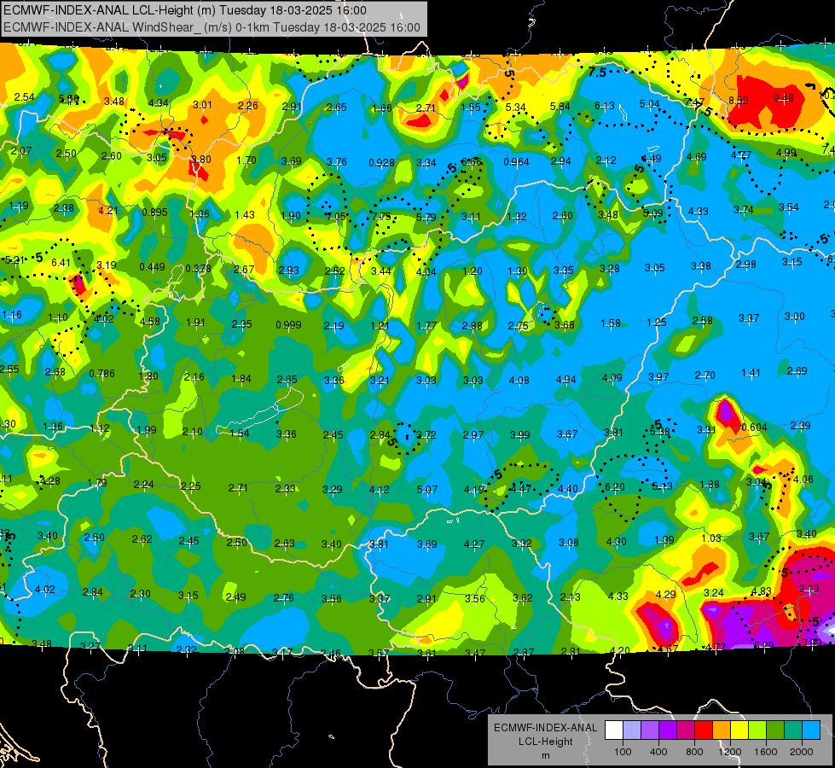Screen dimensions: 835x768
Task: Click the 7.5 contour label near the top
Action: pyautogui.click(x=597, y=72)
